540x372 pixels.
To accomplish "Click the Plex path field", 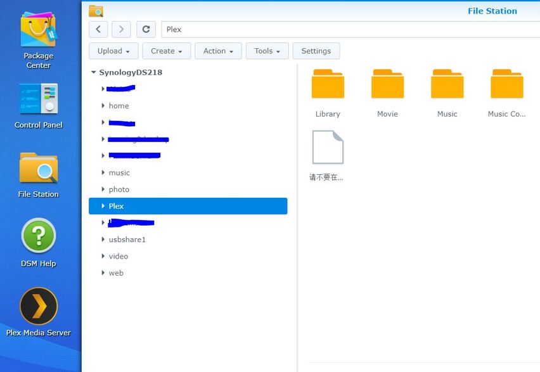I will point(350,29).
